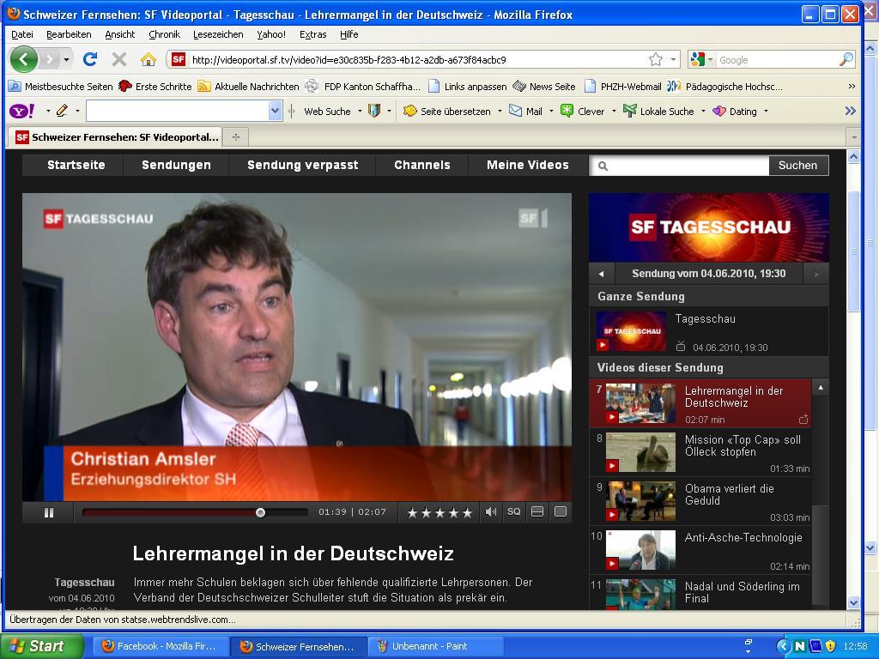Click the Yahoo! toolbar logo icon
Image resolution: width=879 pixels, height=659 pixels.
pyautogui.click(x=21, y=111)
